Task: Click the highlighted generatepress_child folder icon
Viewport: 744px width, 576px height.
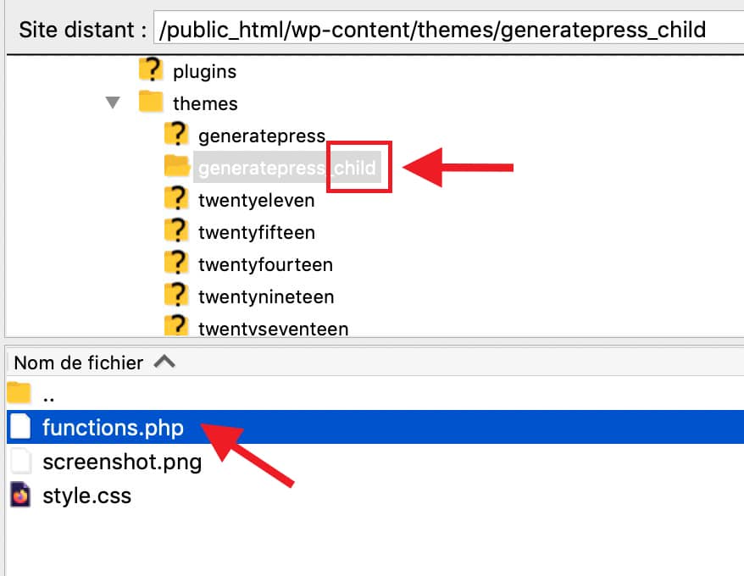Action: (175, 166)
